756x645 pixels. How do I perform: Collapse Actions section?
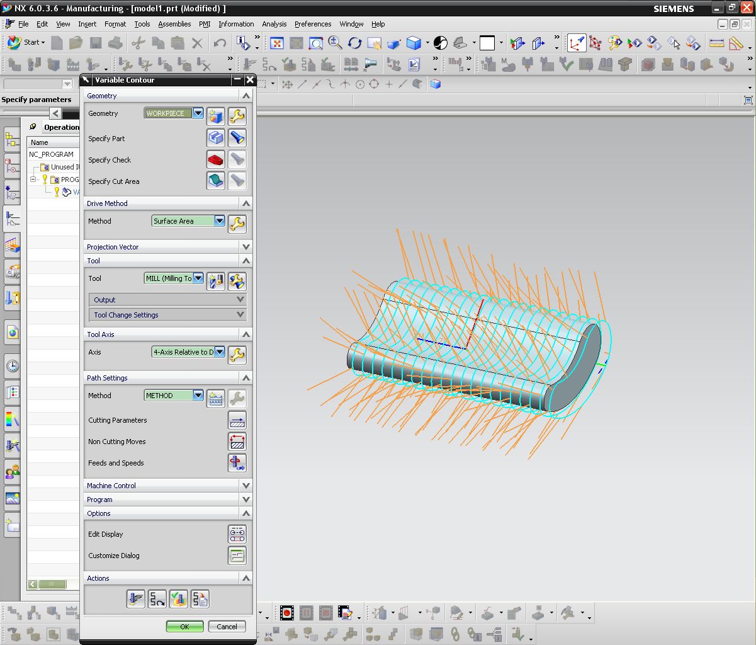pyautogui.click(x=246, y=578)
